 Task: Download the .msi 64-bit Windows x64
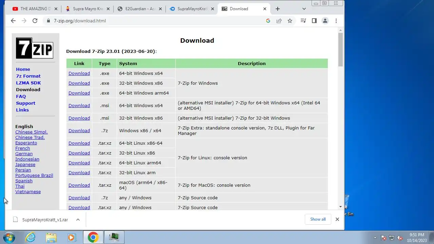[x=79, y=105]
